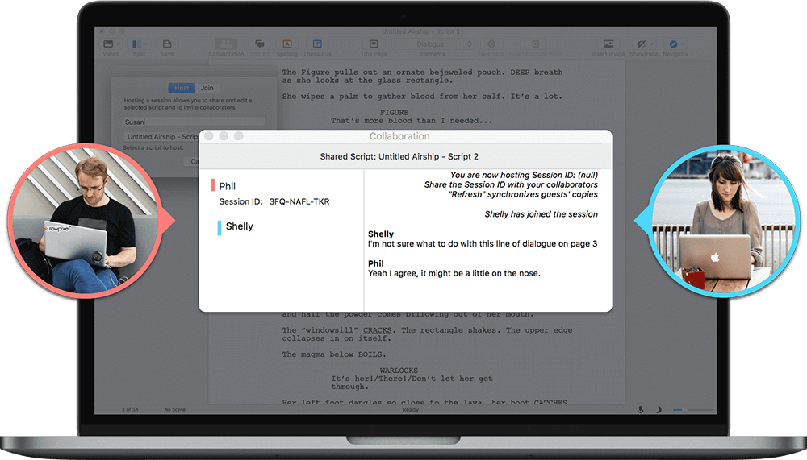Open the Untitled Airship script selector

161,137
